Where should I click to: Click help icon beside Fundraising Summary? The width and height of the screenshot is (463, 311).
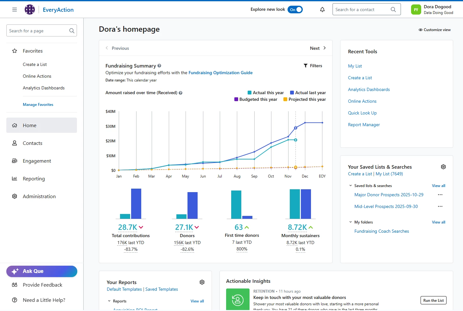(159, 66)
